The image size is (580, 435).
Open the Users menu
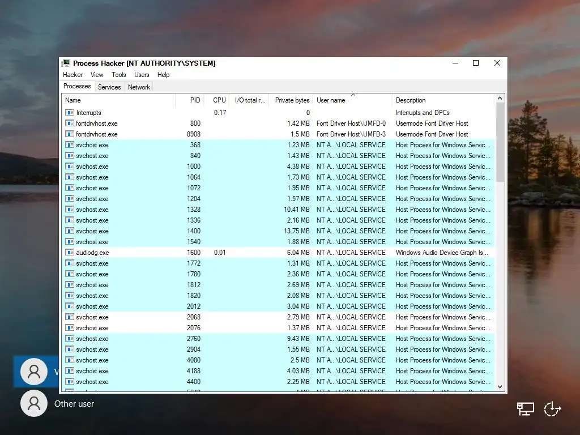point(142,75)
